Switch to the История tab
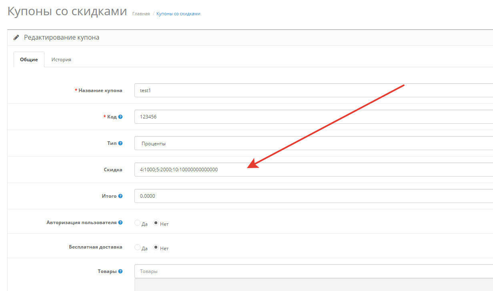The width and height of the screenshot is (493, 291). [x=61, y=60]
